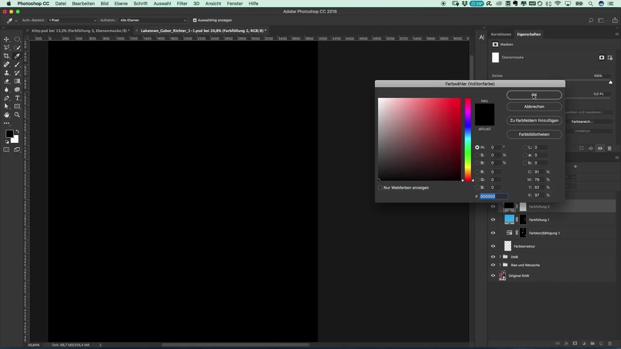Click the vertical hue spectrum slider

coord(468,139)
